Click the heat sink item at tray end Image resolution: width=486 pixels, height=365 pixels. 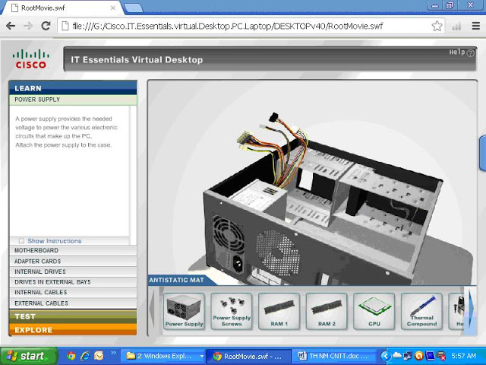[458, 311]
